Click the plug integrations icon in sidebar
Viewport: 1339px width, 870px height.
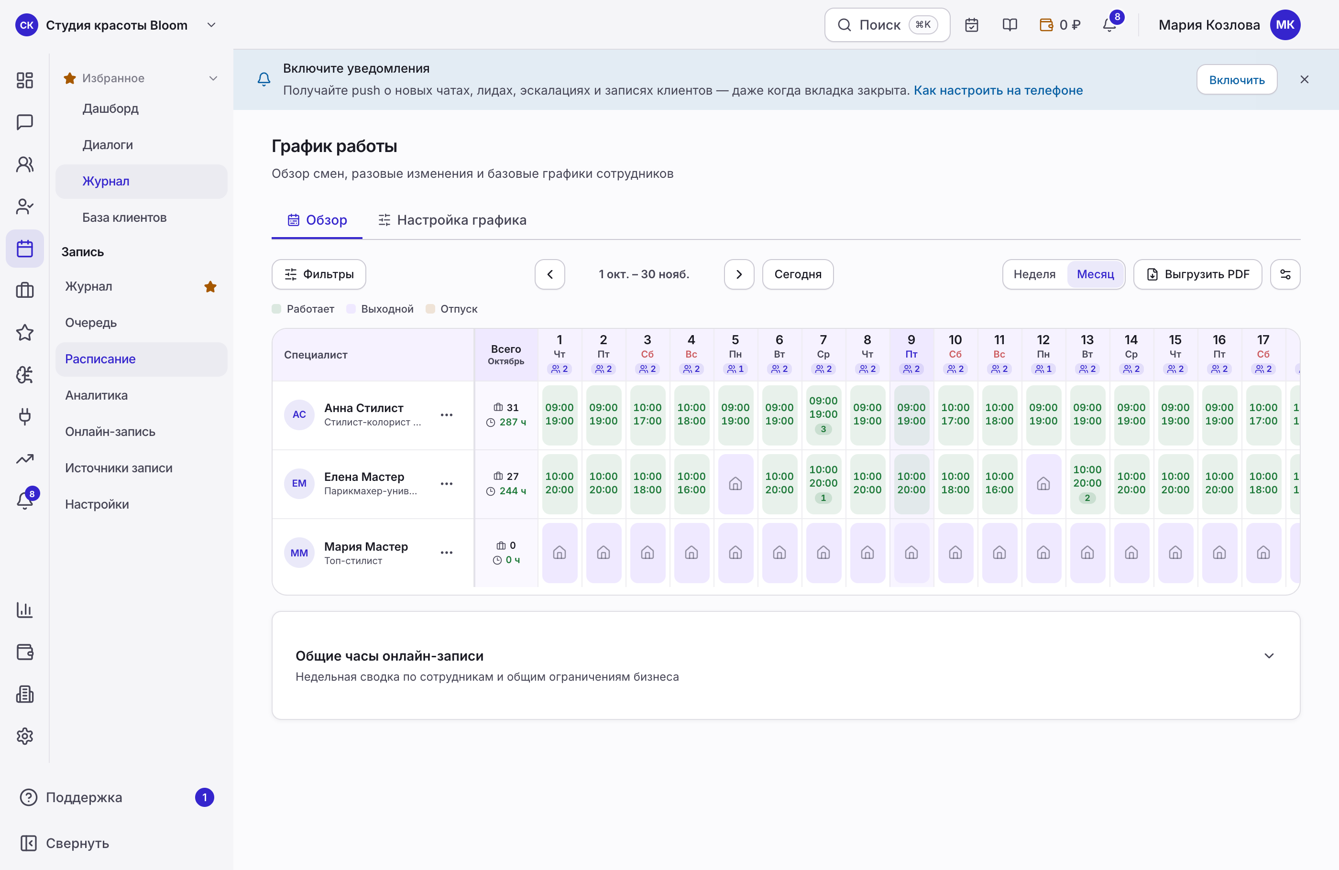click(25, 417)
